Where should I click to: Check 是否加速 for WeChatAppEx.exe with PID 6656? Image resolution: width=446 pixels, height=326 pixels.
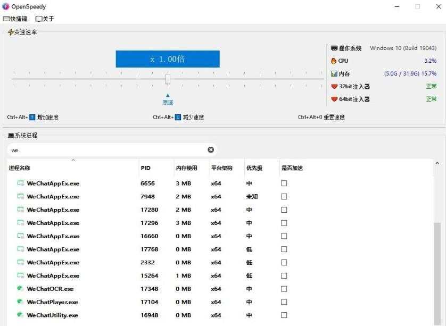pos(284,183)
